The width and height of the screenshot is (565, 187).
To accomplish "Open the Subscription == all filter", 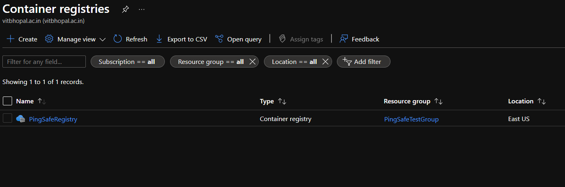I will [x=127, y=62].
